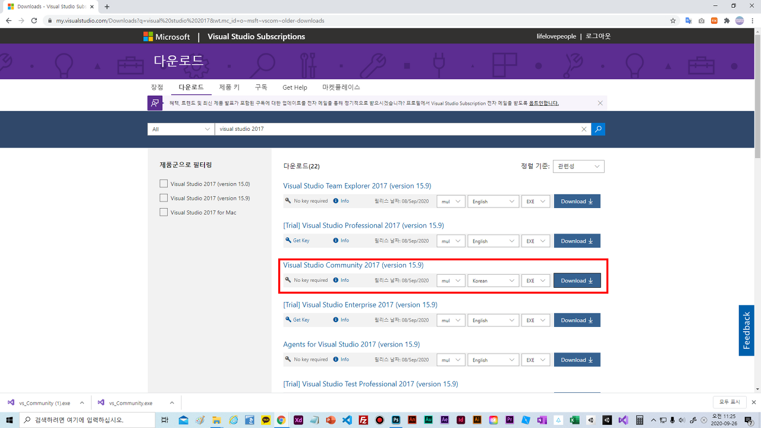Click the Microsoft logo in the header
This screenshot has width=761, height=428.
[x=166, y=37]
